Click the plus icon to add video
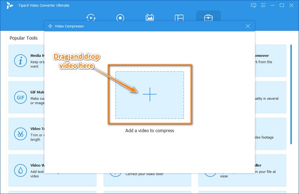 tap(149, 94)
